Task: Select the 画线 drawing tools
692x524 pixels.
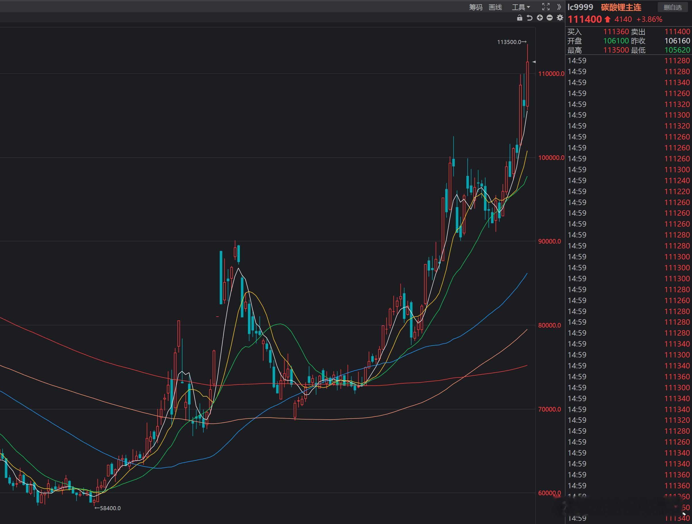Action: click(x=495, y=7)
